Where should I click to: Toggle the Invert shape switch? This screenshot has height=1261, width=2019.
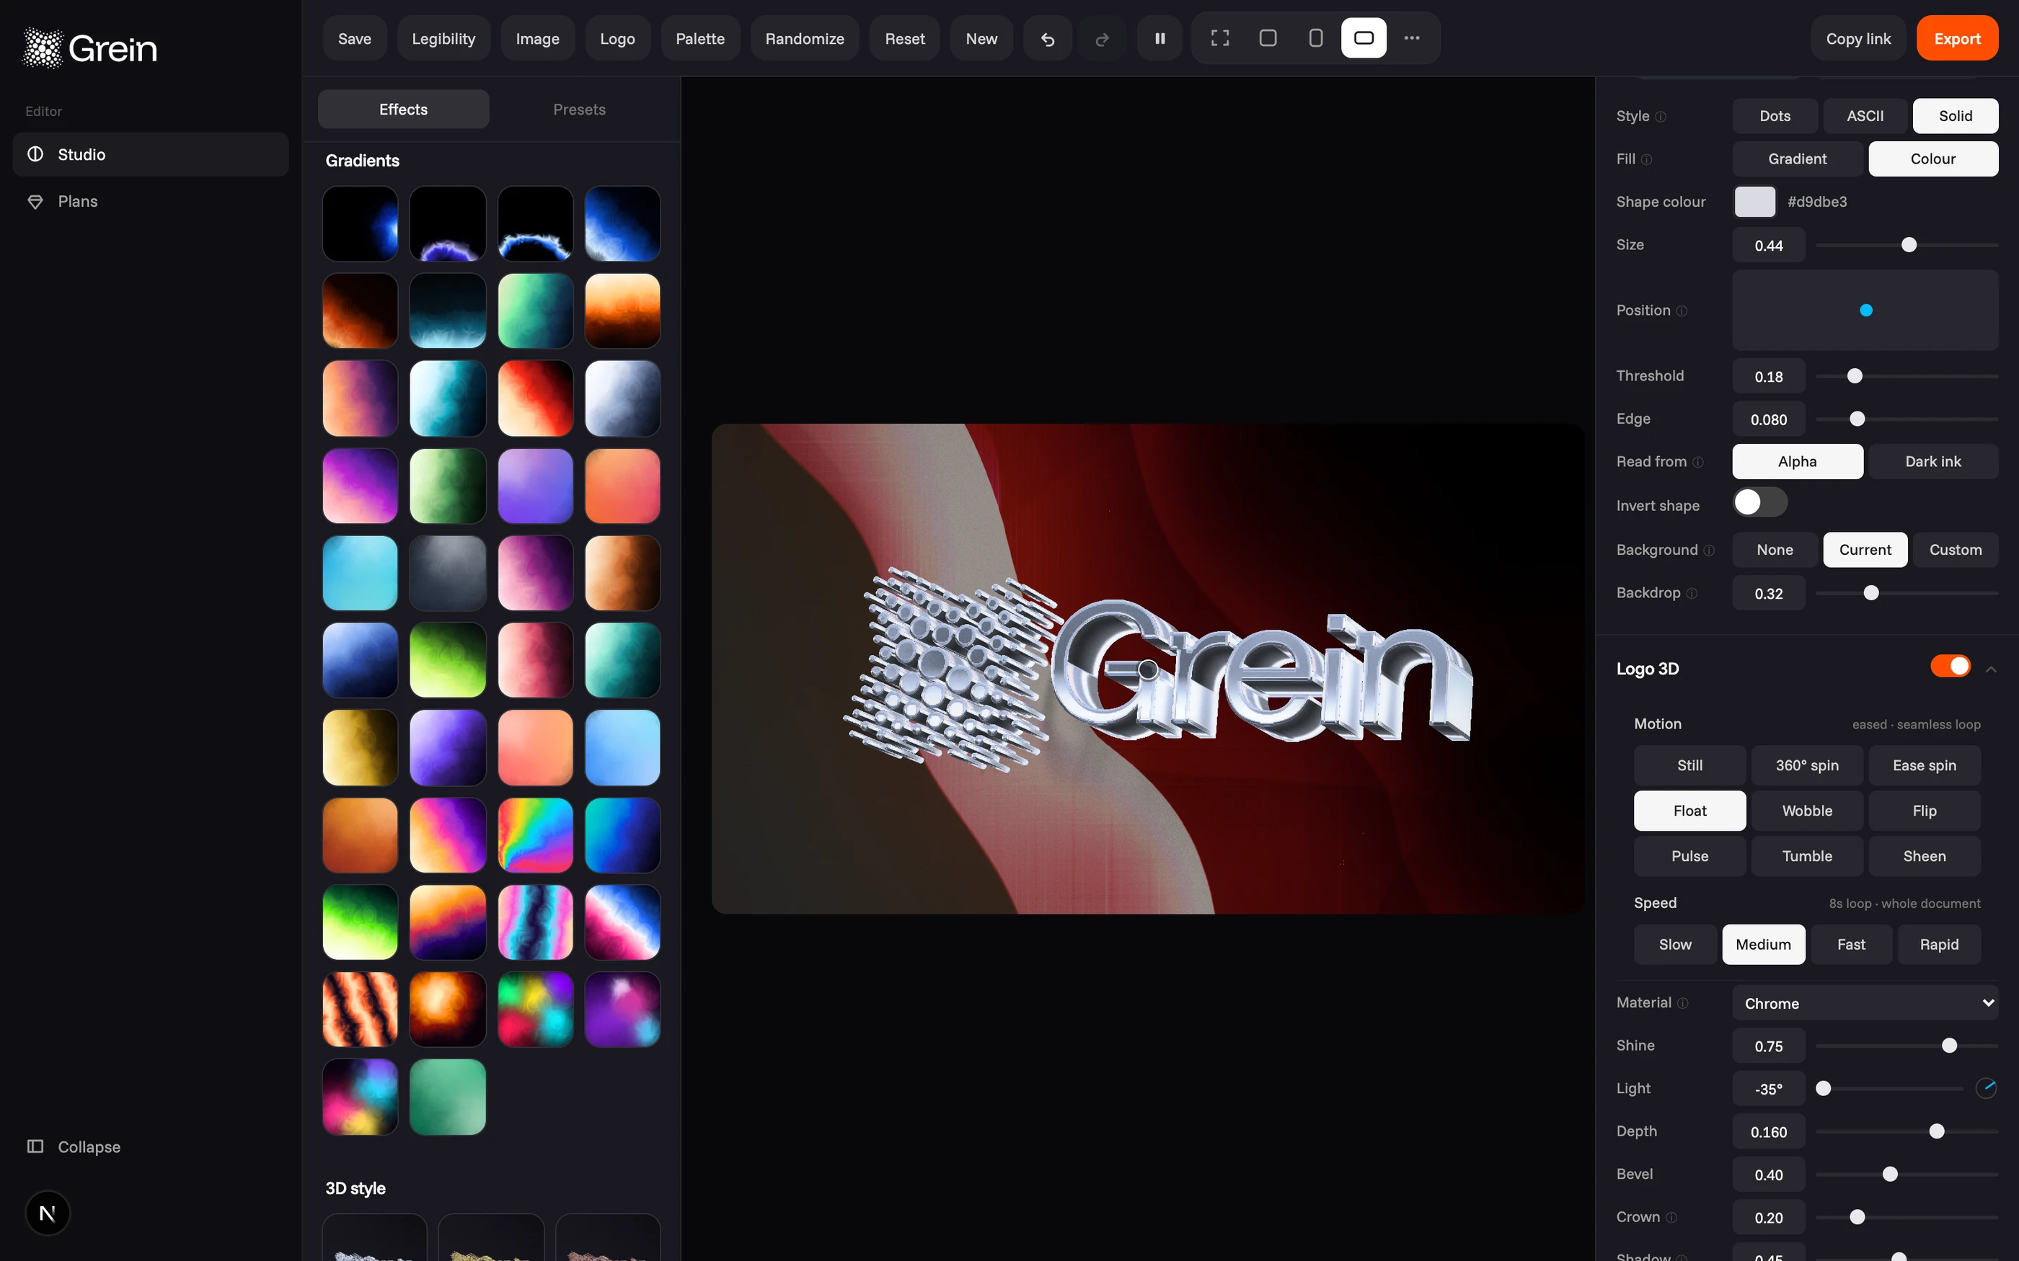(x=1760, y=503)
